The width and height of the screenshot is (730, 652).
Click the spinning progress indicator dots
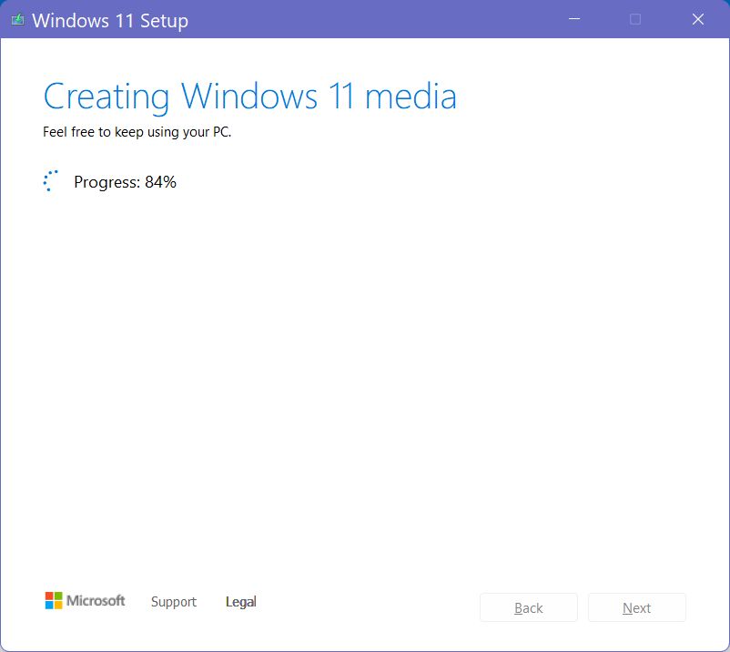(x=51, y=180)
